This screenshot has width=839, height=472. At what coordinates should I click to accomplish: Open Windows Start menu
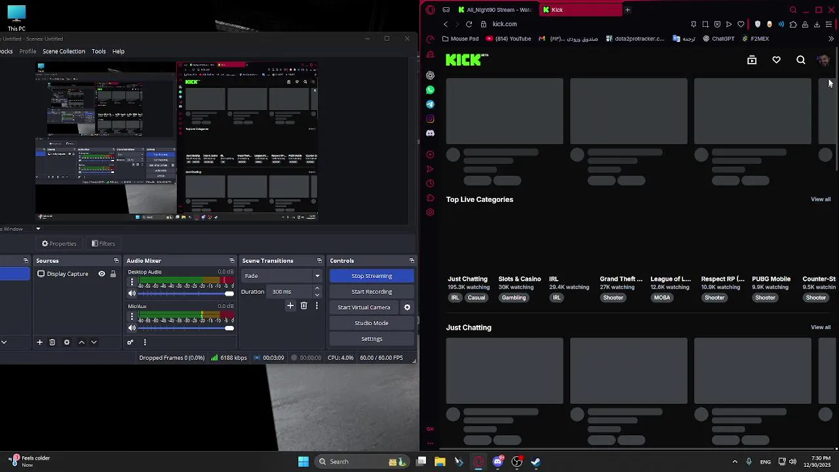point(303,462)
